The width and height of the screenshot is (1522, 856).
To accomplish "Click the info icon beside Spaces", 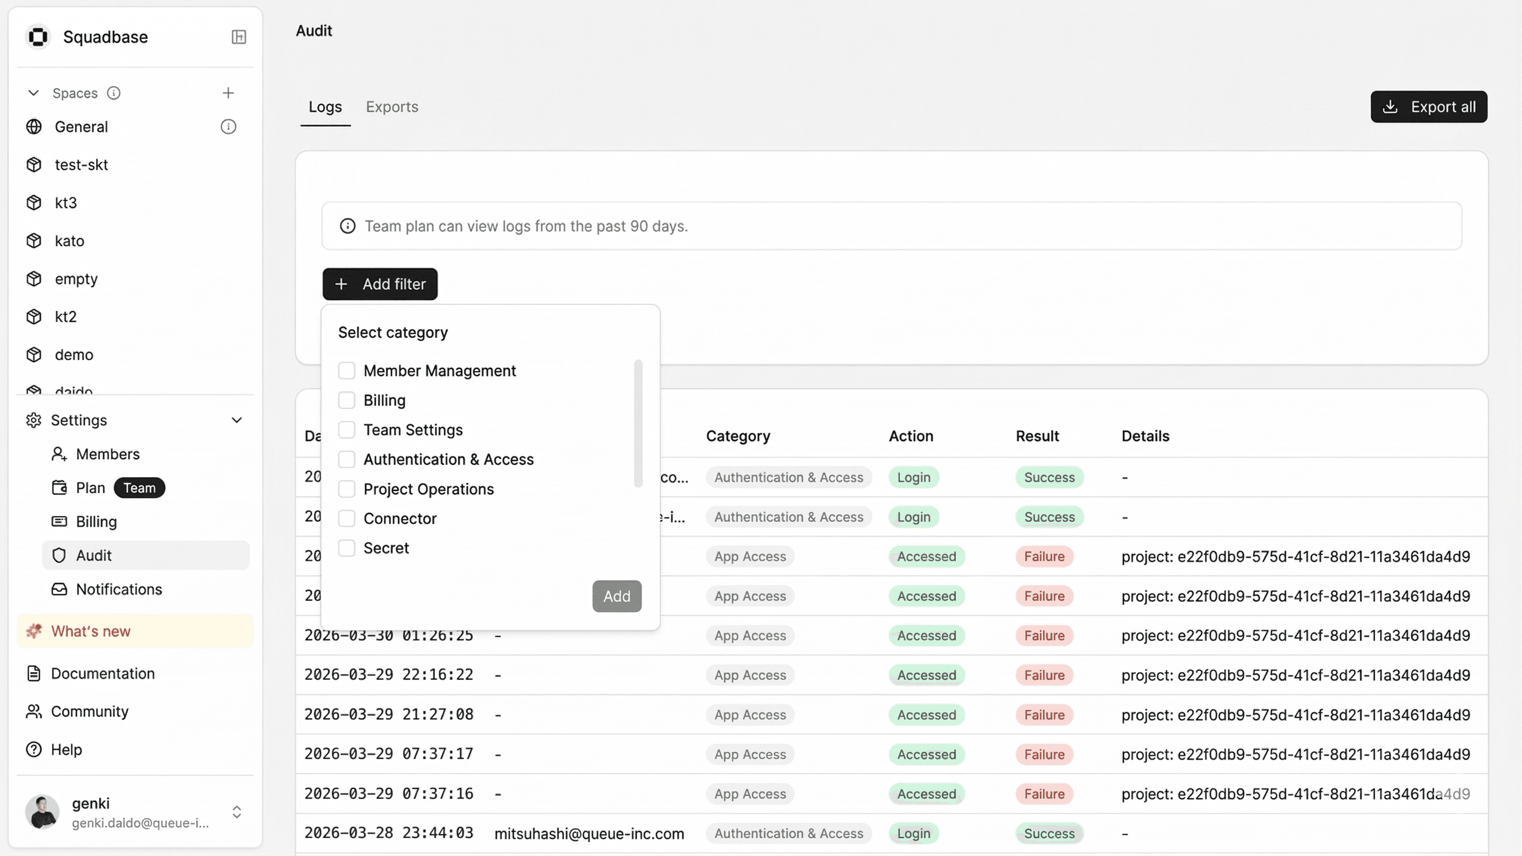I will [113, 93].
